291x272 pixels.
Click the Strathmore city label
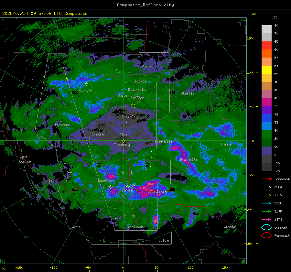click(x=157, y=191)
